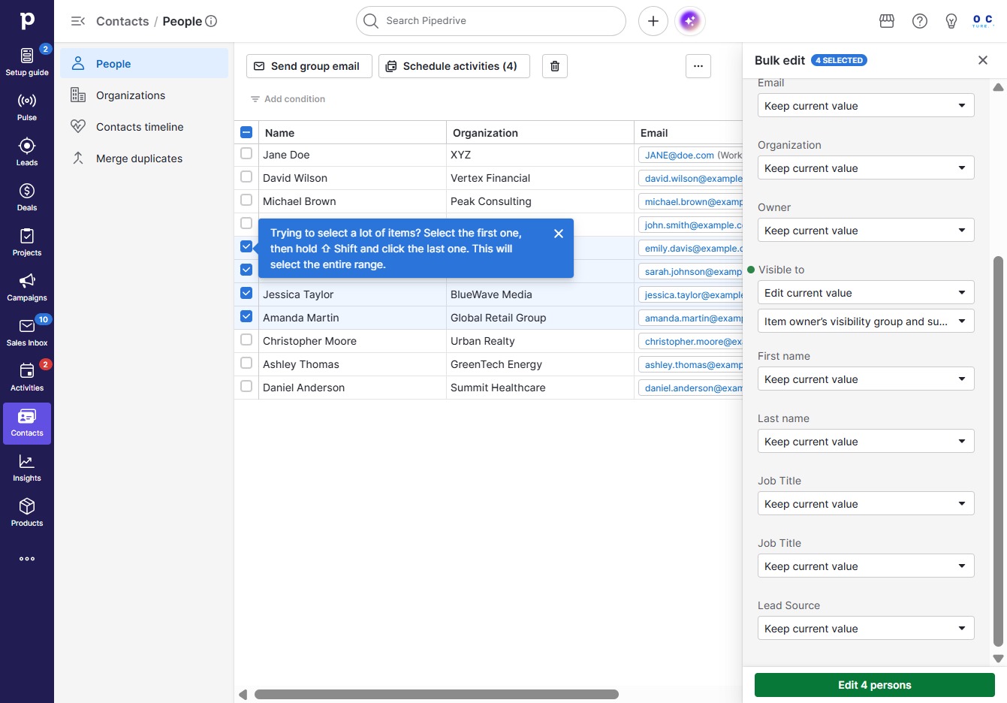Open the Help question mark icon

(x=920, y=21)
